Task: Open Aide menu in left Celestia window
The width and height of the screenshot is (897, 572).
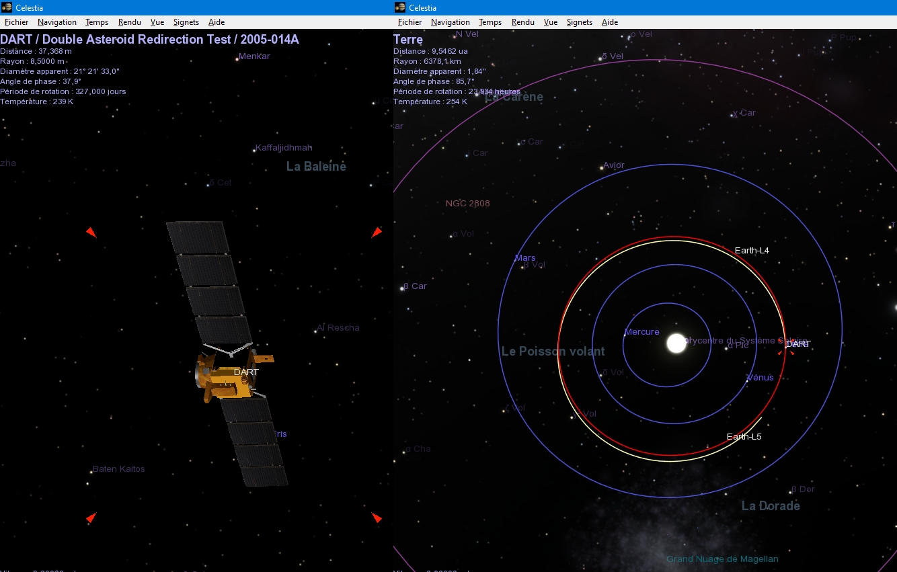Action: pos(217,22)
